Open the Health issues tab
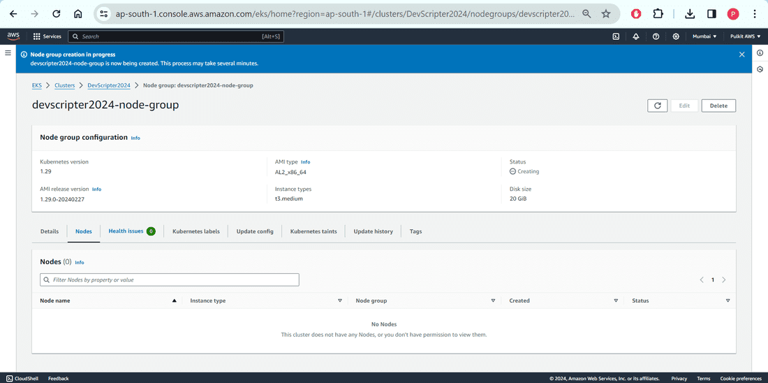Image resolution: width=768 pixels, height=383 pixels. (132, 231)
